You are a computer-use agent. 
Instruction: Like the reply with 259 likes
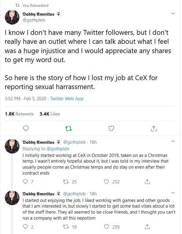[106, 227]
